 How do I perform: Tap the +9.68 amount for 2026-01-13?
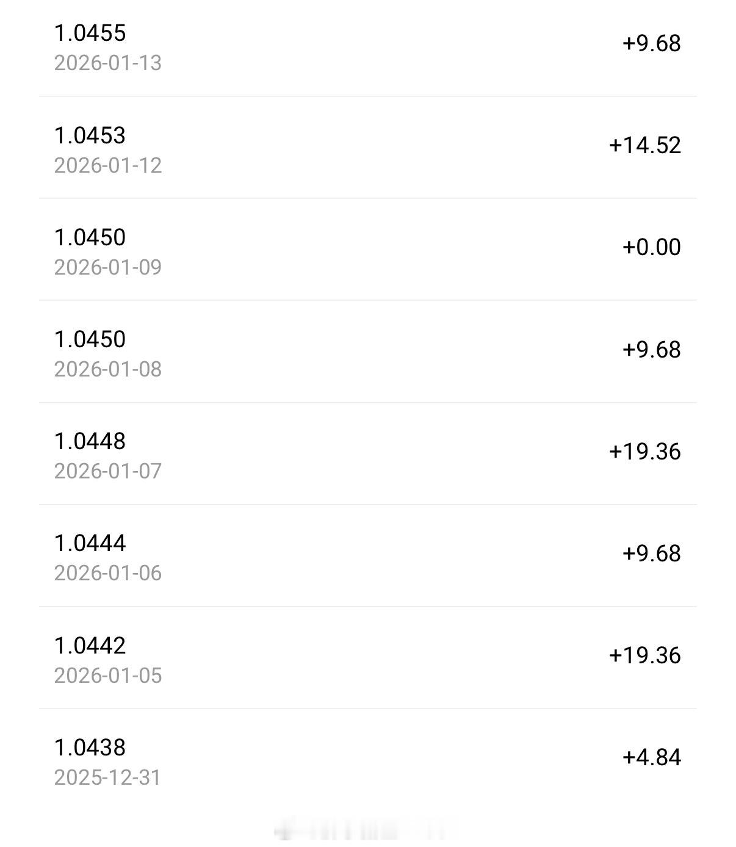(652, 43)
